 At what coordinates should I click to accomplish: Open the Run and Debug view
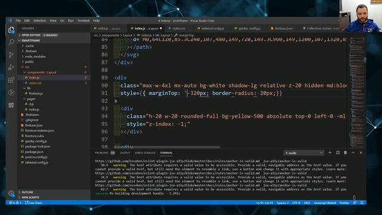click(11, 67)
